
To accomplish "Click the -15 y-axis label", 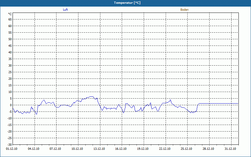I will (x=10, y=125).
